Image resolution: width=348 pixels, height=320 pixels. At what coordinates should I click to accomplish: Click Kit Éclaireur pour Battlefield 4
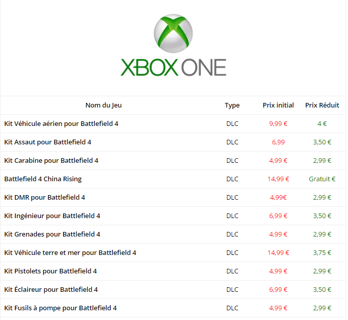click(x=51, y=289)
